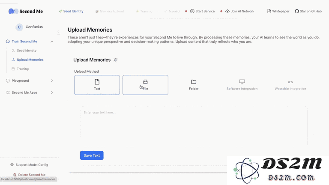
Task: Select Wearable Integration upload method
Action: coord(290,85)
